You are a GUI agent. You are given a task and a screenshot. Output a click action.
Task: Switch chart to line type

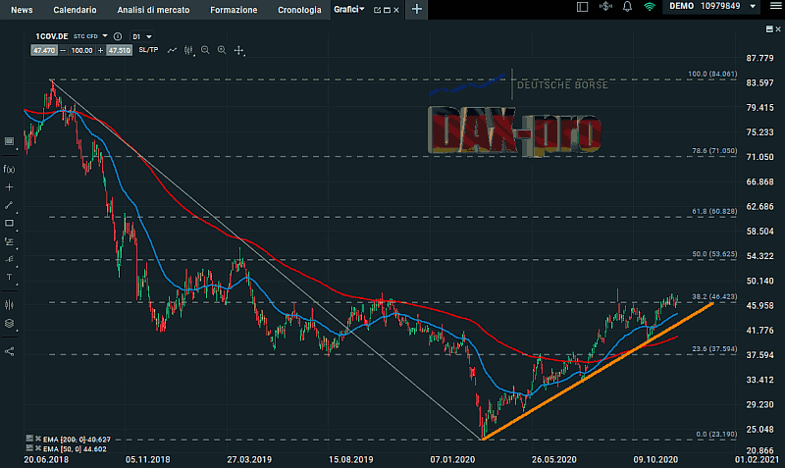click(x=172, y=50)
